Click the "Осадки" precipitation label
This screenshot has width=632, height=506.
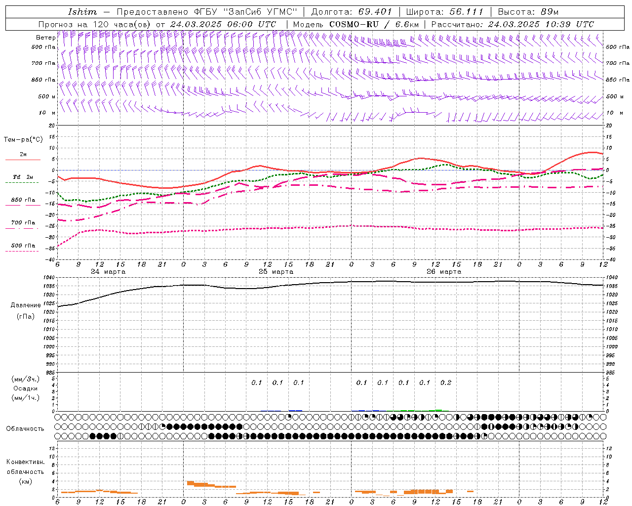(x=26, y=388)
